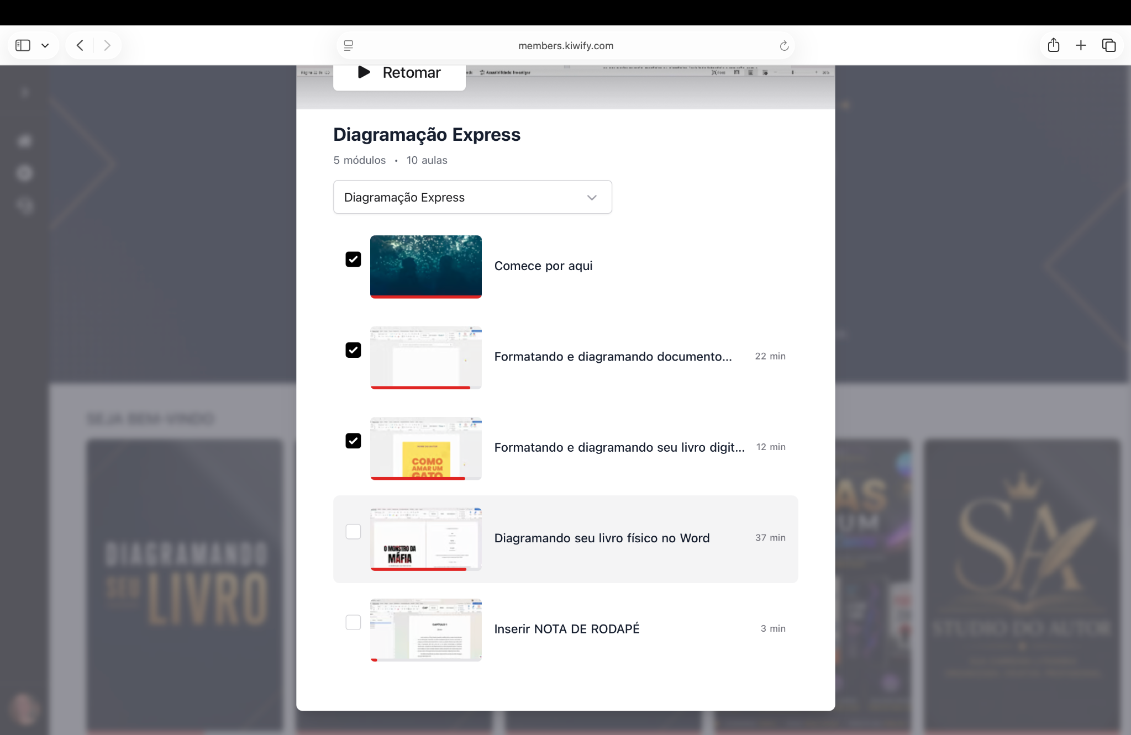Image resolution: width=1131 pixels, height=735 pixels.
Task: Click the blurred home icon in sidebar
Action: pyautogui.click(x=25, y=141)
